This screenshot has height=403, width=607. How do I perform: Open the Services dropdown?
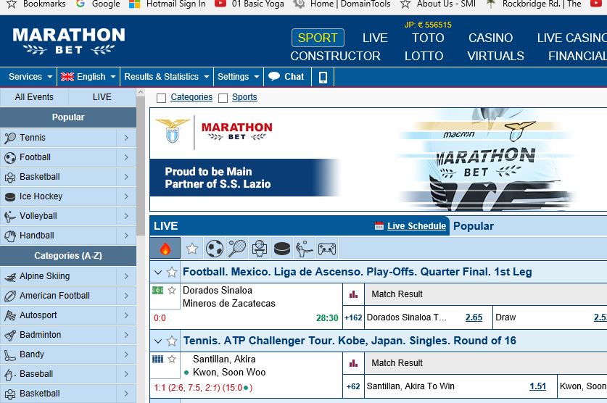tap(29, 77)
